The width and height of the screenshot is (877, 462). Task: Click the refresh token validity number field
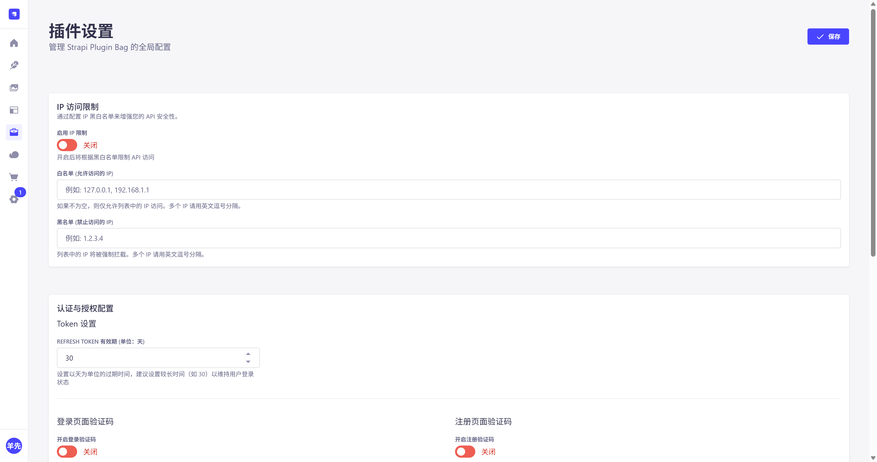150,358
